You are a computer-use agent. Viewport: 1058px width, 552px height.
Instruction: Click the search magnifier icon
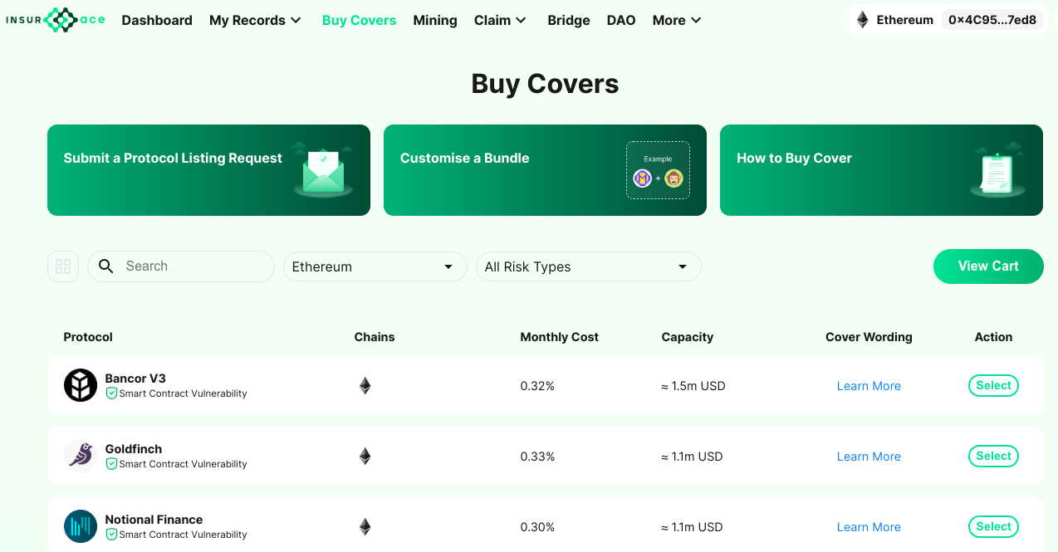coord(105,266)
